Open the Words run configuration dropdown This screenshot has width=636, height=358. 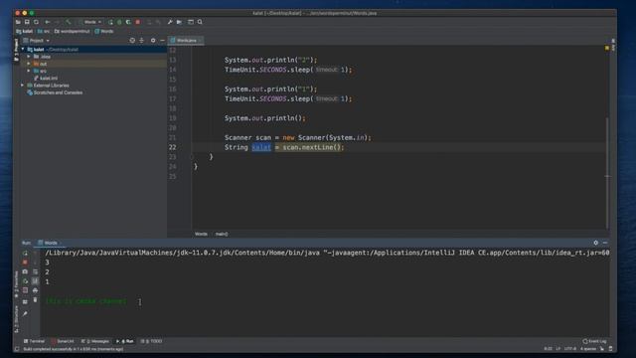[92, 22]
